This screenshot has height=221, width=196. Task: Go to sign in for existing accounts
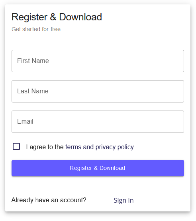click(x=123, y=200)
